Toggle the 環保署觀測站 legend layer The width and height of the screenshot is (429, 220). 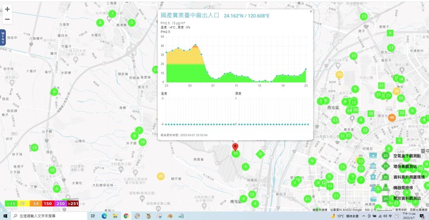click(x=405, y=166)
